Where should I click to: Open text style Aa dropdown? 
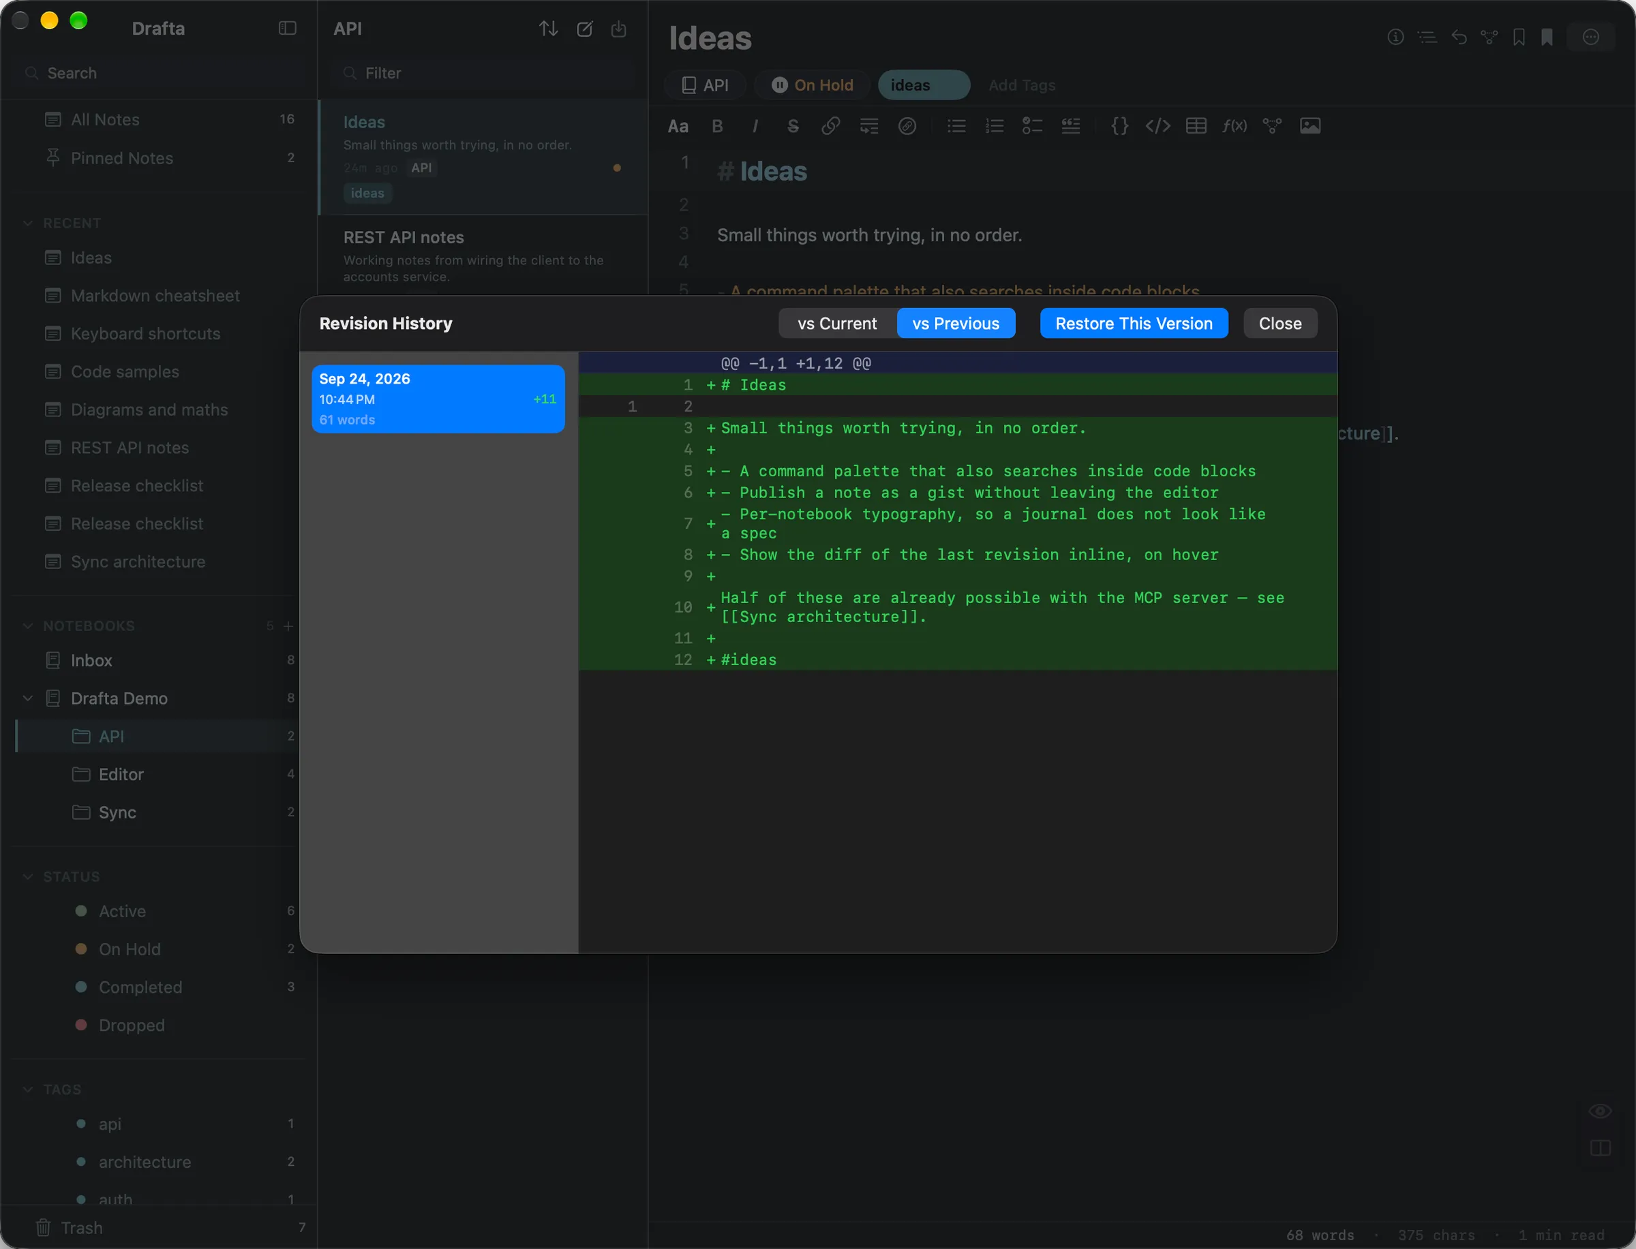coord(678,126)
